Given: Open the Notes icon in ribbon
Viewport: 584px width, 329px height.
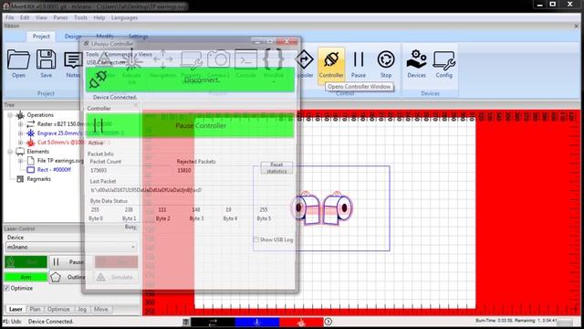Looking at the screenshot, I should click(73, 59).
